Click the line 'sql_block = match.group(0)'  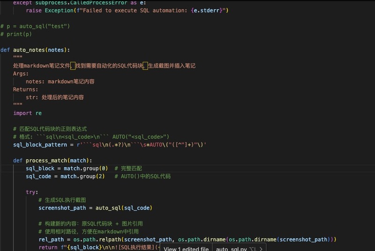point(67,169)
